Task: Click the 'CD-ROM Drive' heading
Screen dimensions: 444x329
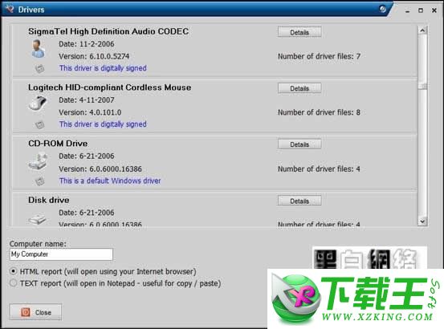Action: pyautogui.click(x=58, y=144)
